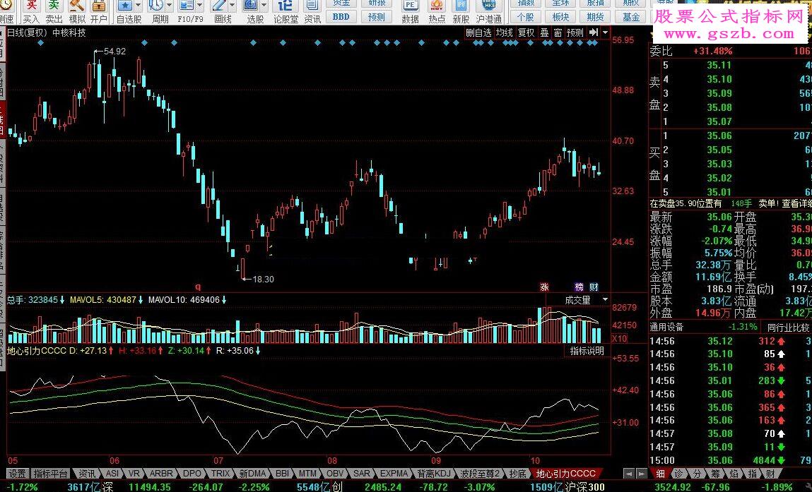The height and width of the screenshot is (492, 812).
Task: Switch to the 新DMA indicator tab
Action: click(x=252, y=474)
